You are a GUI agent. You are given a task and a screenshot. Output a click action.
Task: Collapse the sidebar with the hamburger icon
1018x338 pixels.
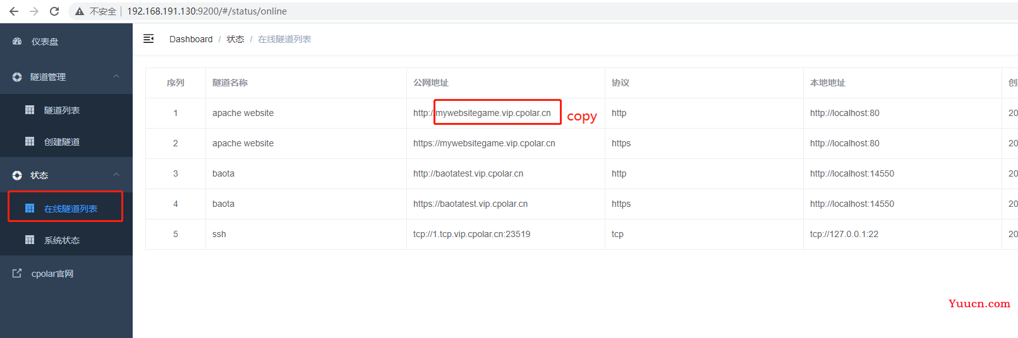148,39
